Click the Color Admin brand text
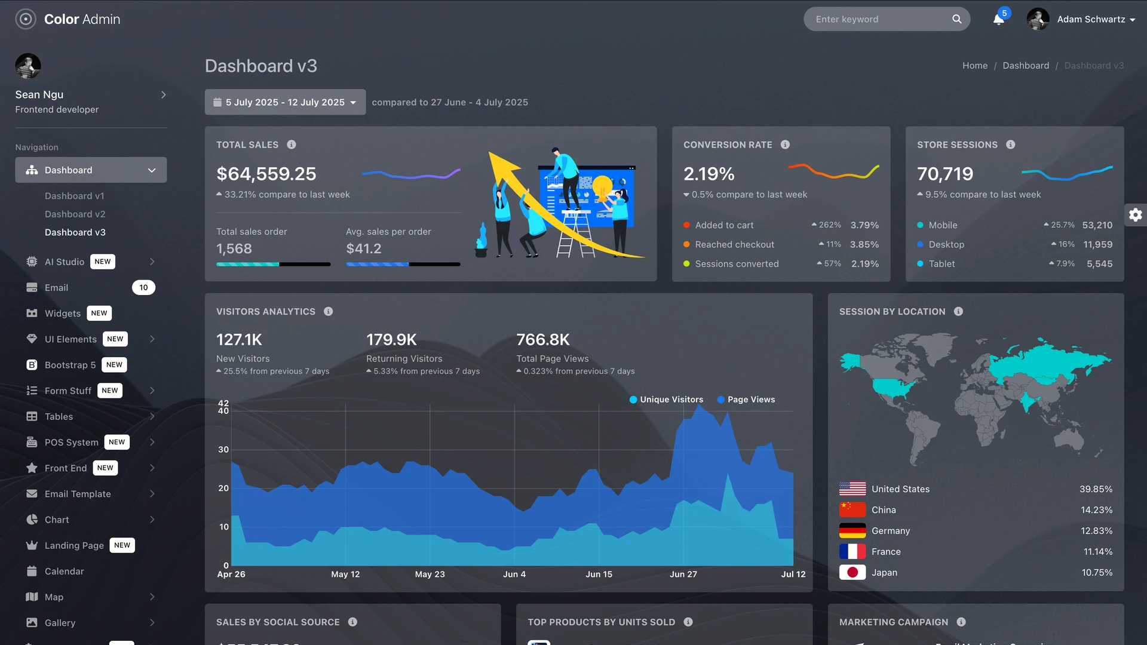Image resolution: width=1147 pixels, height=645 pixels. coord(82,19)
